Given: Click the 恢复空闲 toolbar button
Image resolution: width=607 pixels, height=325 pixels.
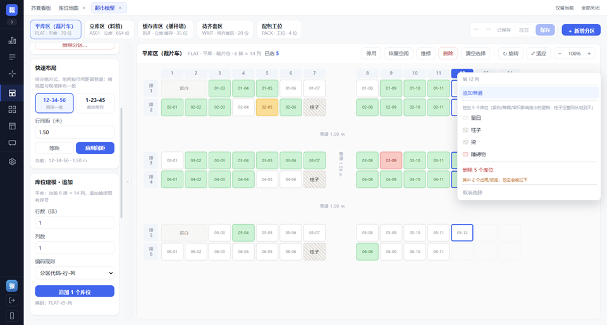Looking at the screenshot, I should (x=398, y=54).
